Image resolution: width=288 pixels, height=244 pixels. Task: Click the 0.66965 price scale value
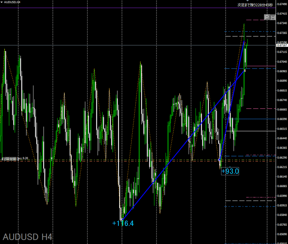282,71
